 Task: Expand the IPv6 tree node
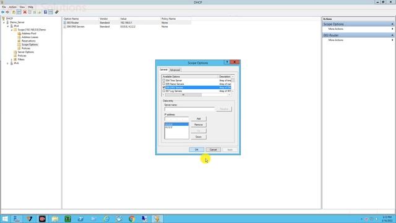coord(8,63)
